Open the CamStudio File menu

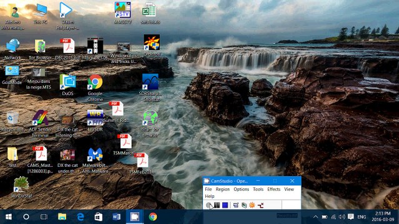[209, 189]
